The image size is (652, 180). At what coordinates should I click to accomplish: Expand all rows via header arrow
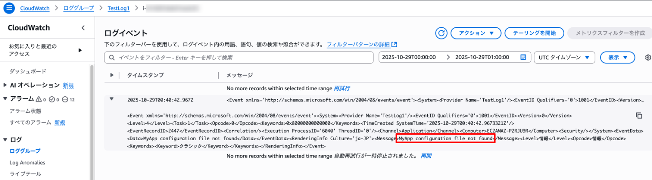(x=112, y=75)
